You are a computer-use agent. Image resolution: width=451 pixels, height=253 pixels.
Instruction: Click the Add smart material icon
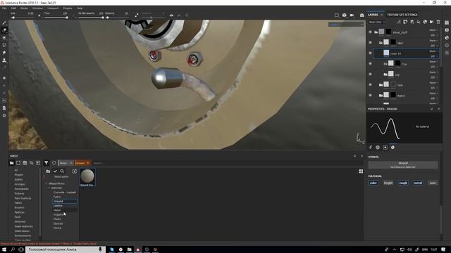click(x=425, y=22)
